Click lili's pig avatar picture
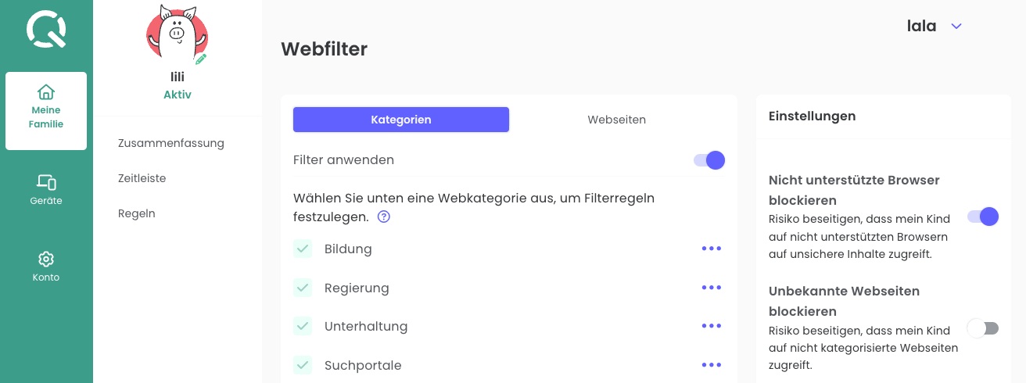 point(176,34)
